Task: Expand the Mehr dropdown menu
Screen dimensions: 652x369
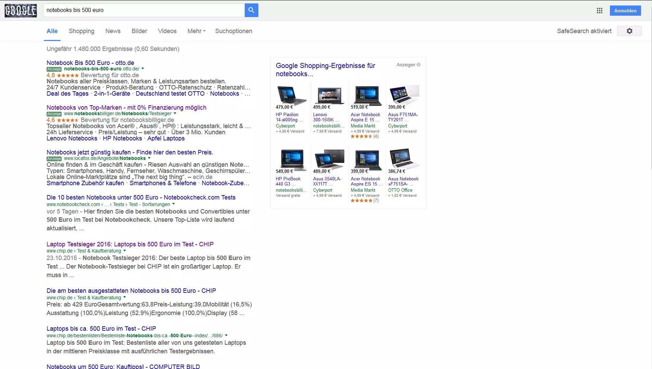Action: pyautogui.click(x=196, y=31)
